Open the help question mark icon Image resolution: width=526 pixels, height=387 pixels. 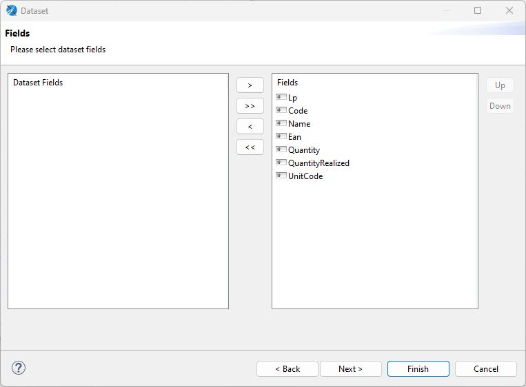pos(19,368)
